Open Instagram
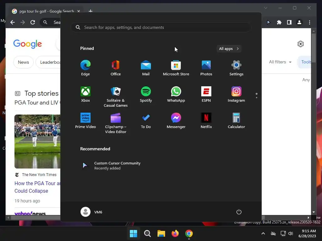 [236, 94]
